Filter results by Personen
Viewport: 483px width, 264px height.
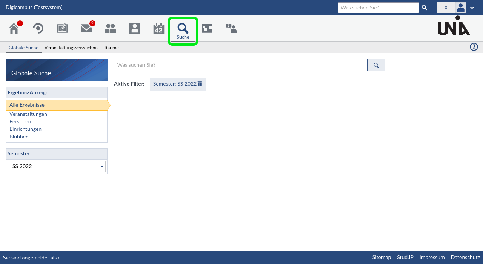coord(20,121)
